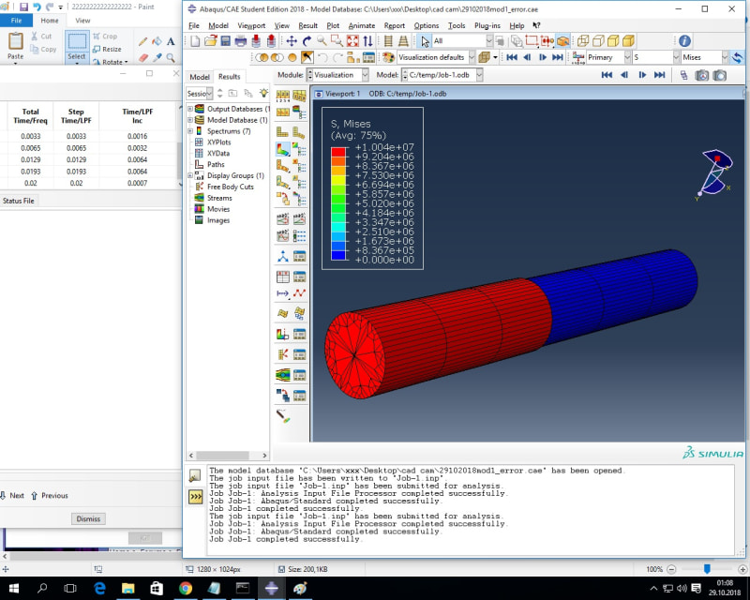Select the Pan View tool

click(x=292, y=41)
